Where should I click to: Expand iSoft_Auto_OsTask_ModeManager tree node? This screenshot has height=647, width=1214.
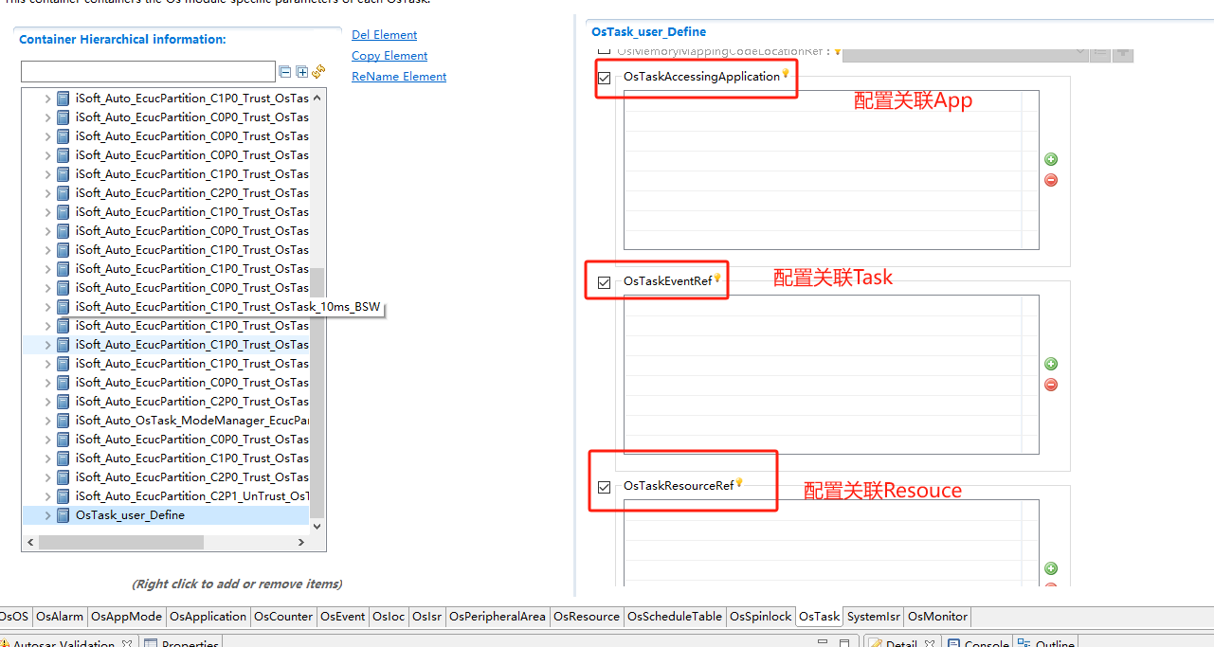[48, 421]
